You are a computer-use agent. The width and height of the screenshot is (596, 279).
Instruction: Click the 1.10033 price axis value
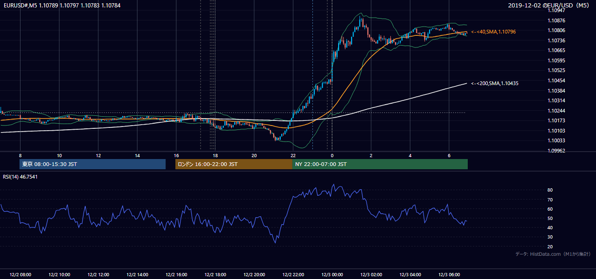pyautogui.click(x=556, y=140)
